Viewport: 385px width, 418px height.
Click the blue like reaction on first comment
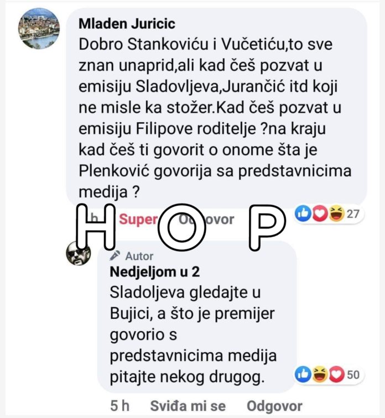303,214
